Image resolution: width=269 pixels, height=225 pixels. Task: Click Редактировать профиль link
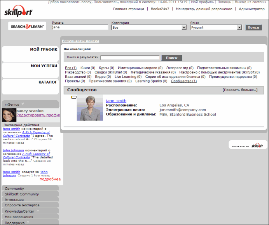tap(38, 115)
